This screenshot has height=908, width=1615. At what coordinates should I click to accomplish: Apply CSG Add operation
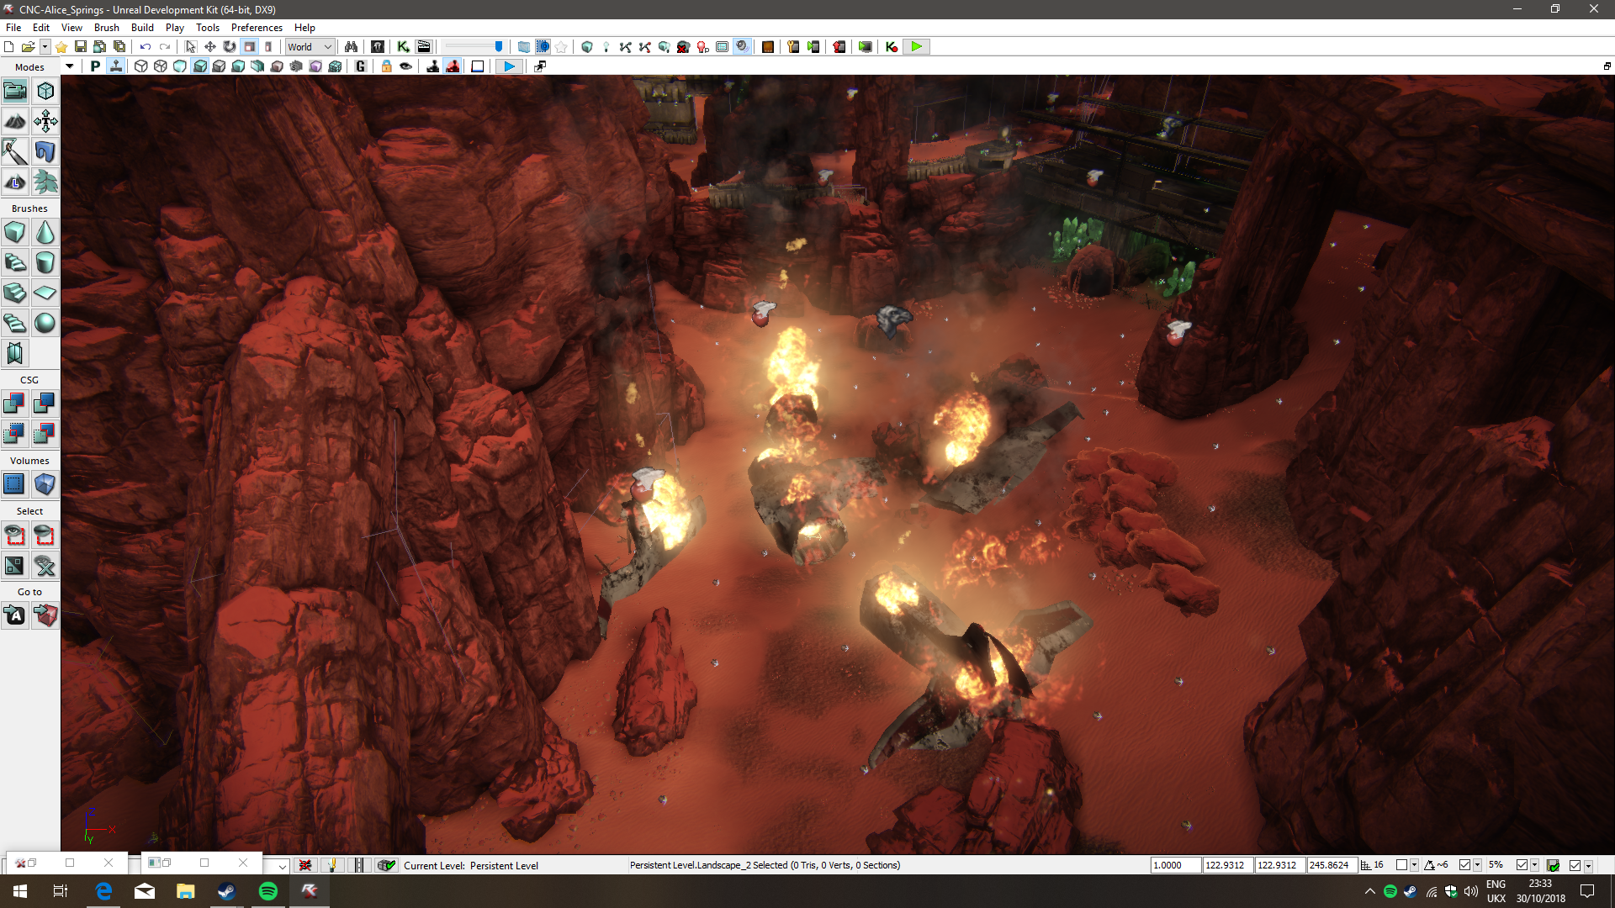(15, 404)
